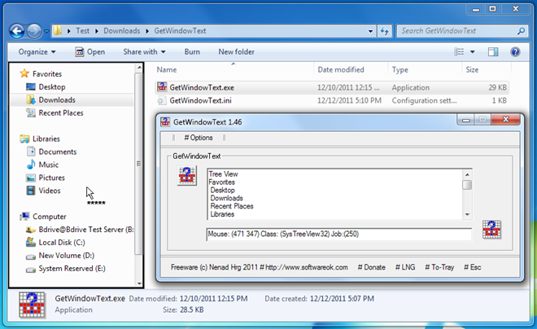Open the recent pages dropdown beside Forward
537x329 pixels.
pyautogui.click(x=46, y=31)
